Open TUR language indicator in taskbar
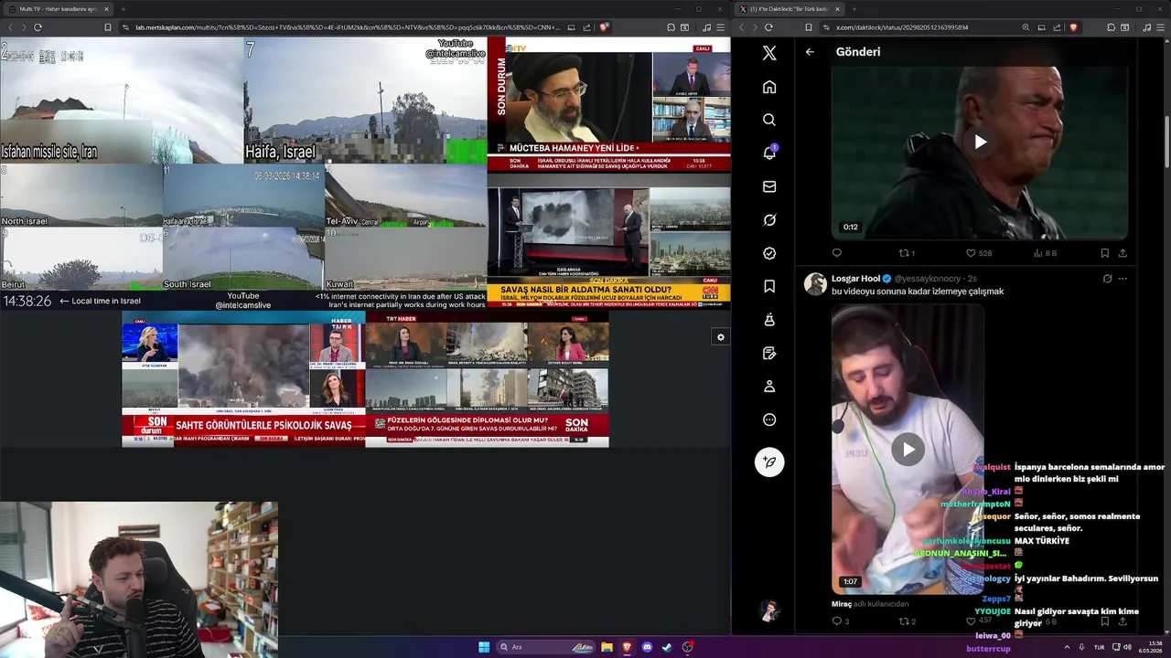Viewport: 1171px width, 658px height. [x=1100, y=647]
